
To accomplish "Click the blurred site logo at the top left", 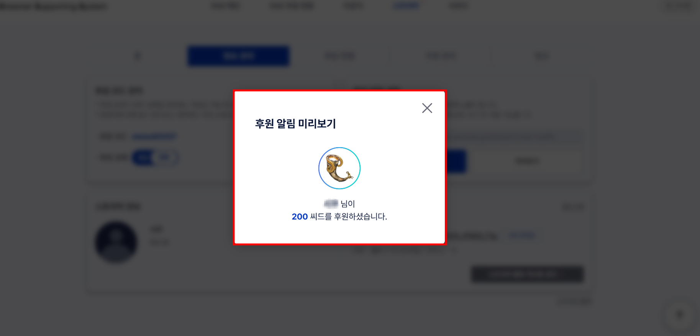I will coord(54,6).
